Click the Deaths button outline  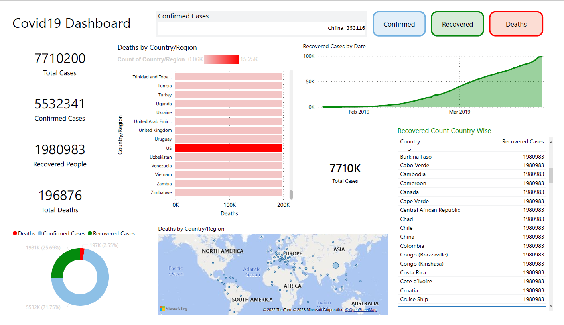tap(516, 13)
